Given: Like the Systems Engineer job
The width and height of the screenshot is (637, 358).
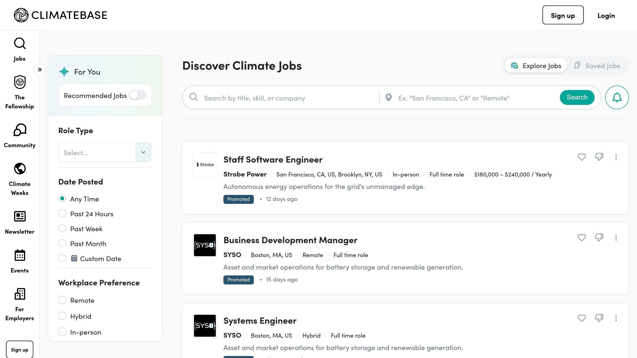Looking at the screenshot, I should tap(582, 318).
